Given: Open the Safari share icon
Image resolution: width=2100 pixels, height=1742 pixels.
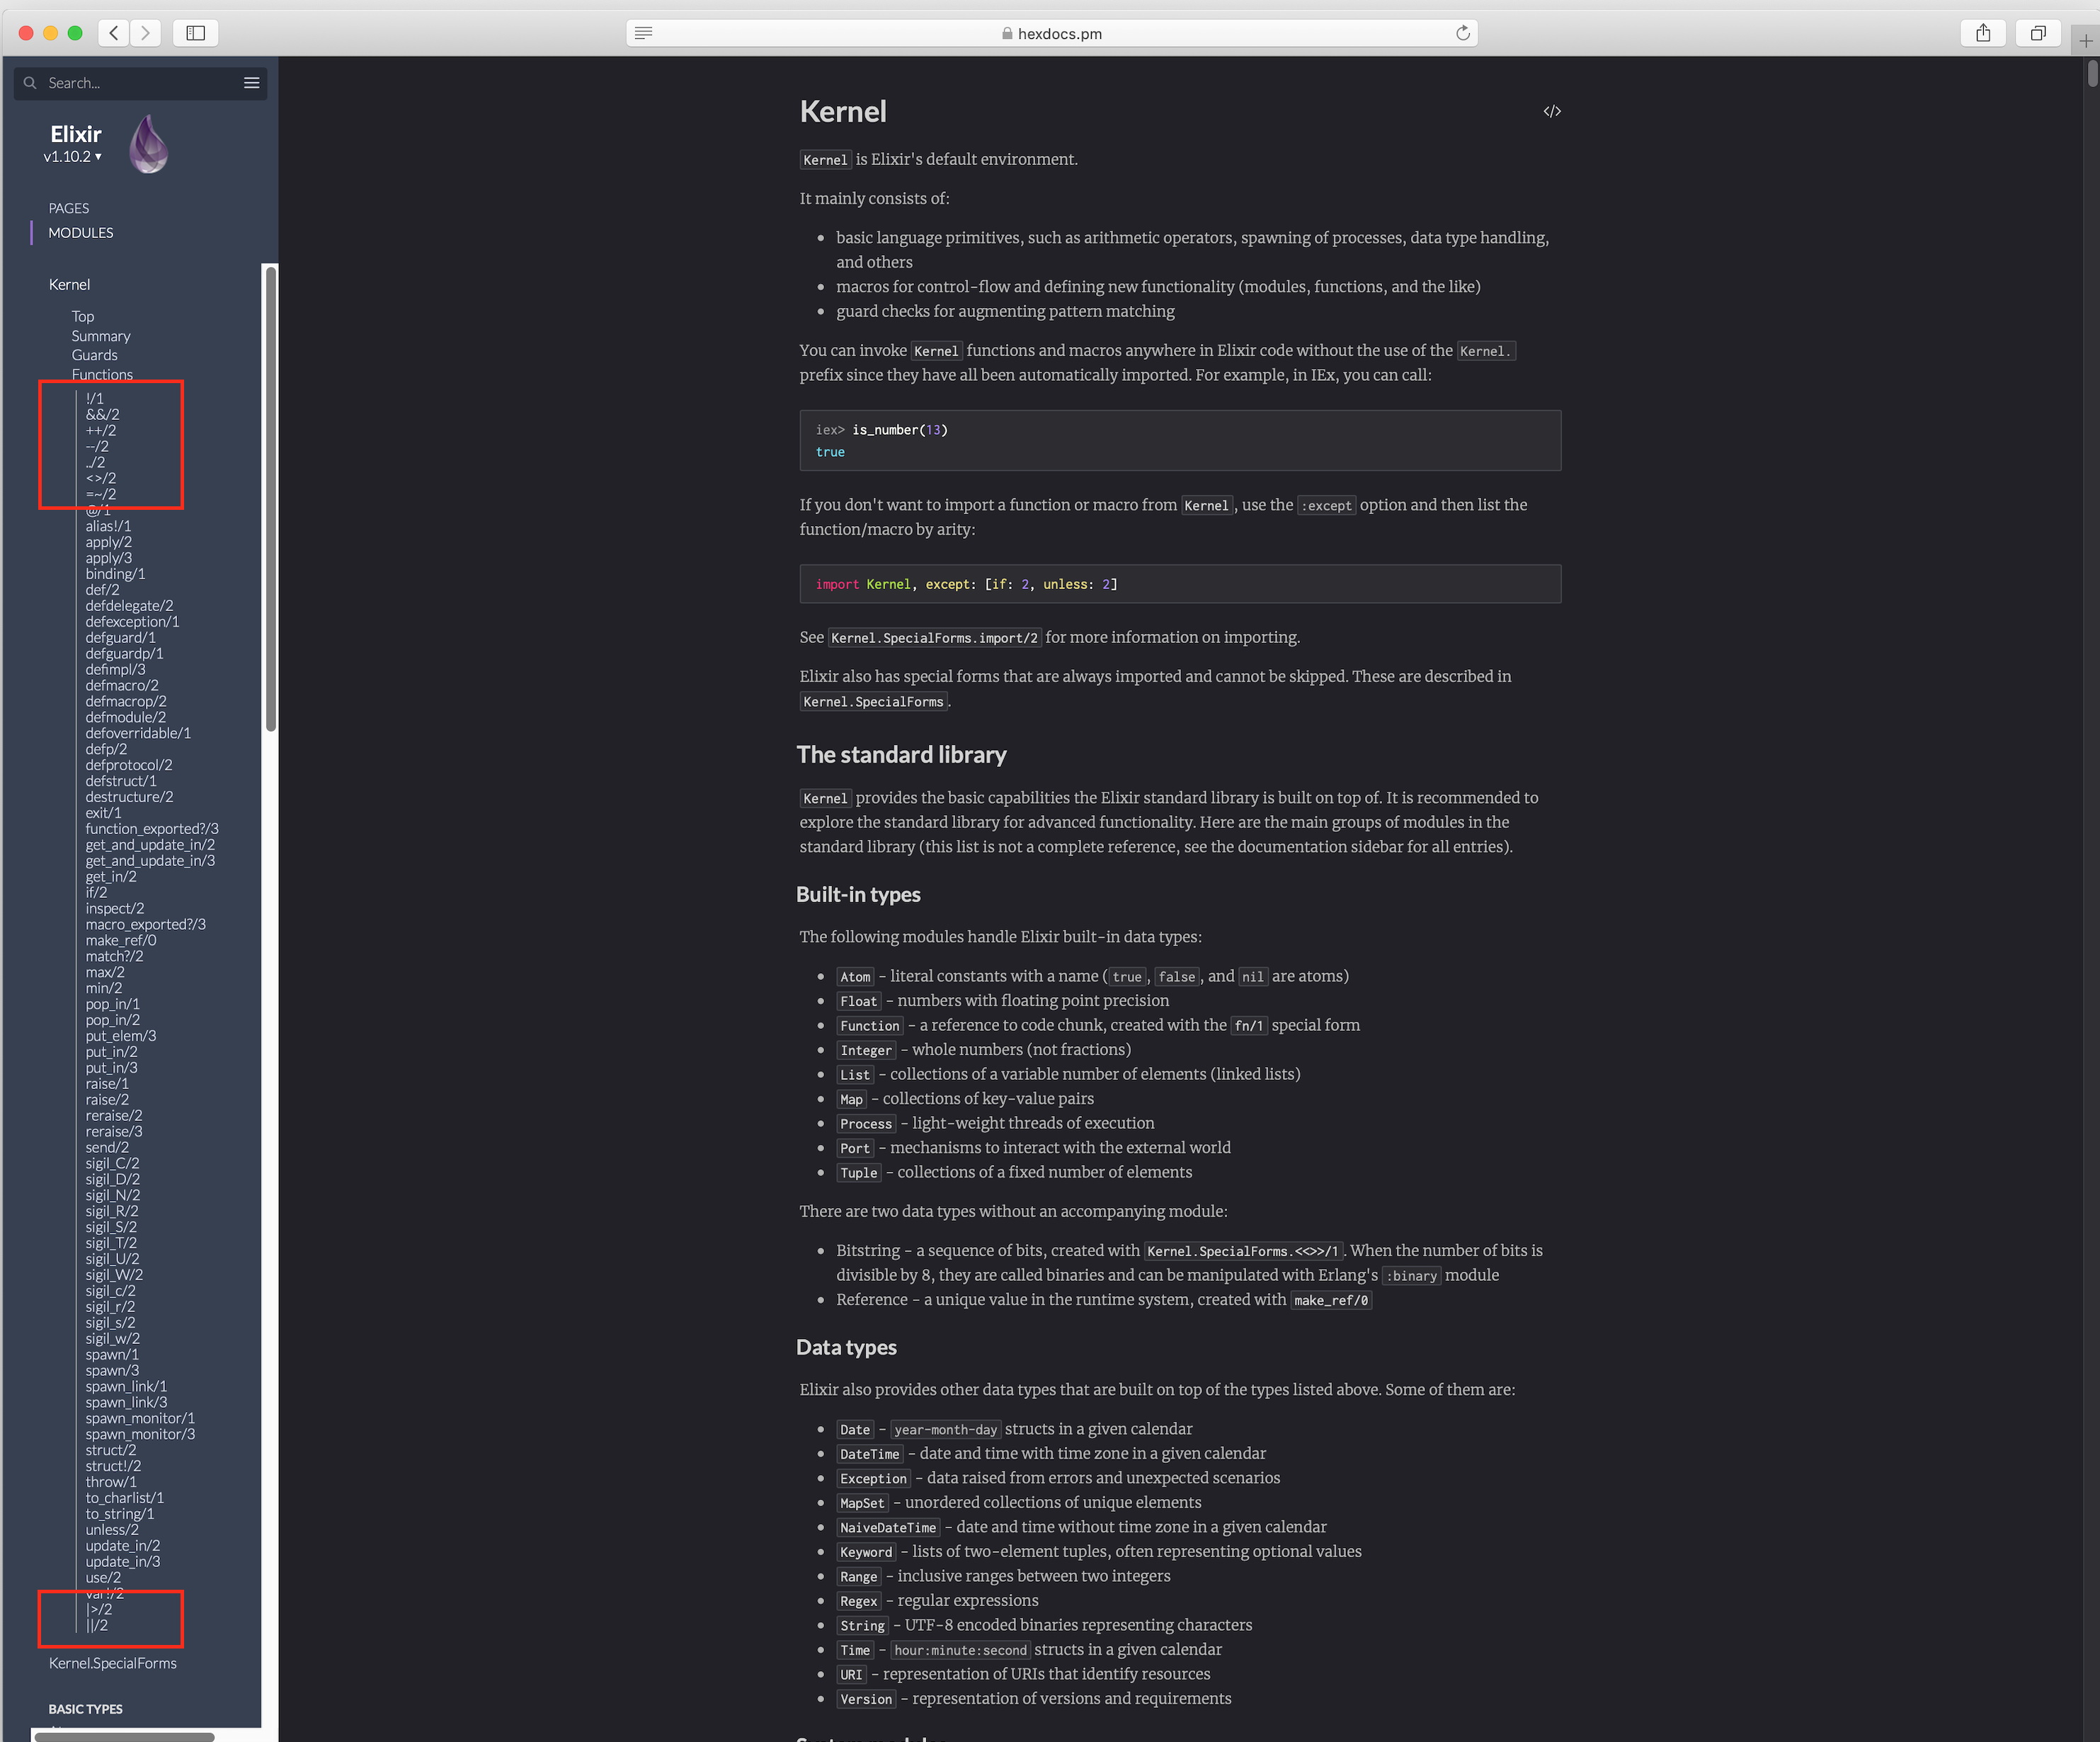Looking at the screenshot, I should tap(1983, 32).
